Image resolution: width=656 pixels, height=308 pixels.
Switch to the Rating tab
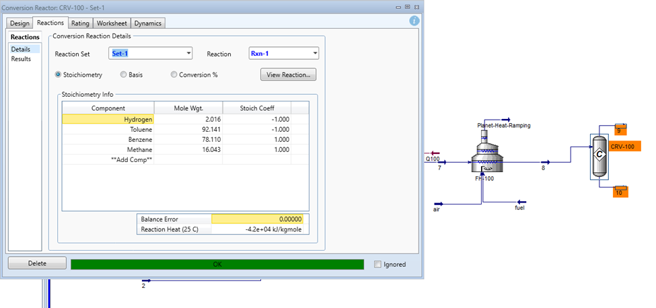click(80, 24)
